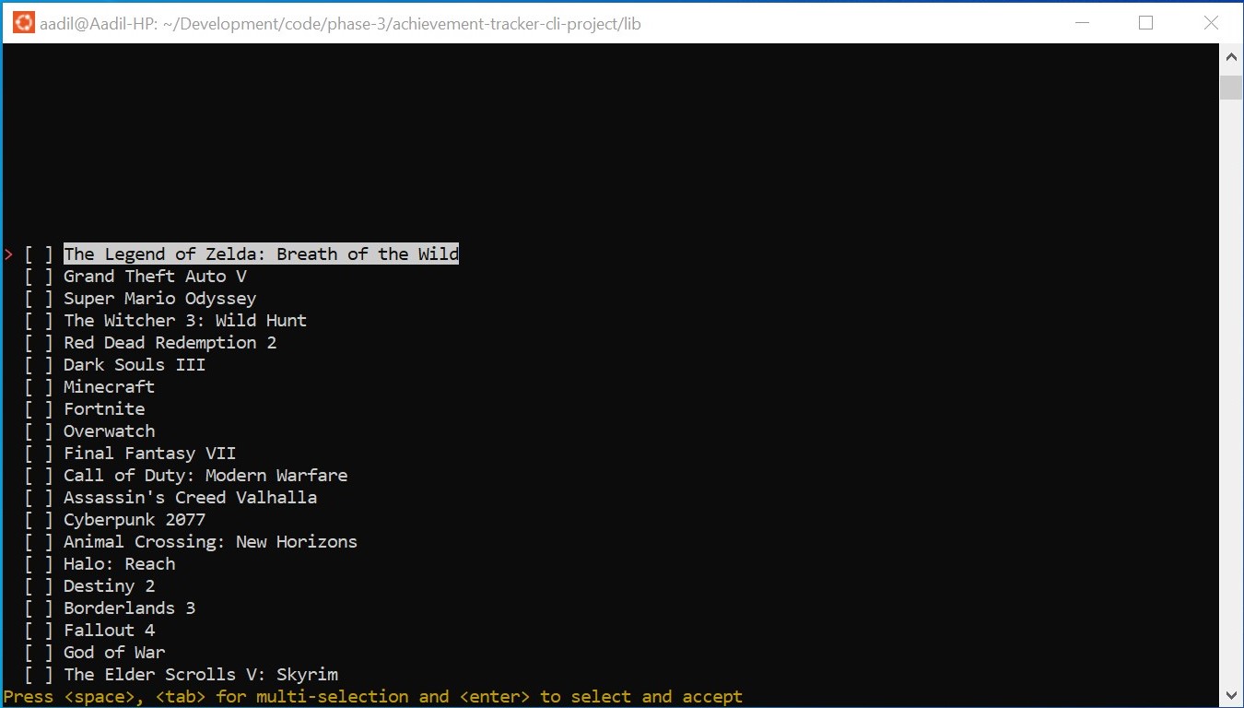Click the Minecraft game name
The width and height of the screenshot is (1244, 708).
coord(109,387)
